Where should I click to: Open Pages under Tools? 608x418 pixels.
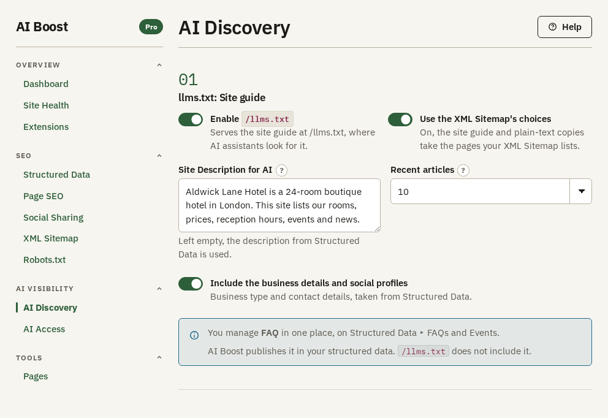point(36,376)
